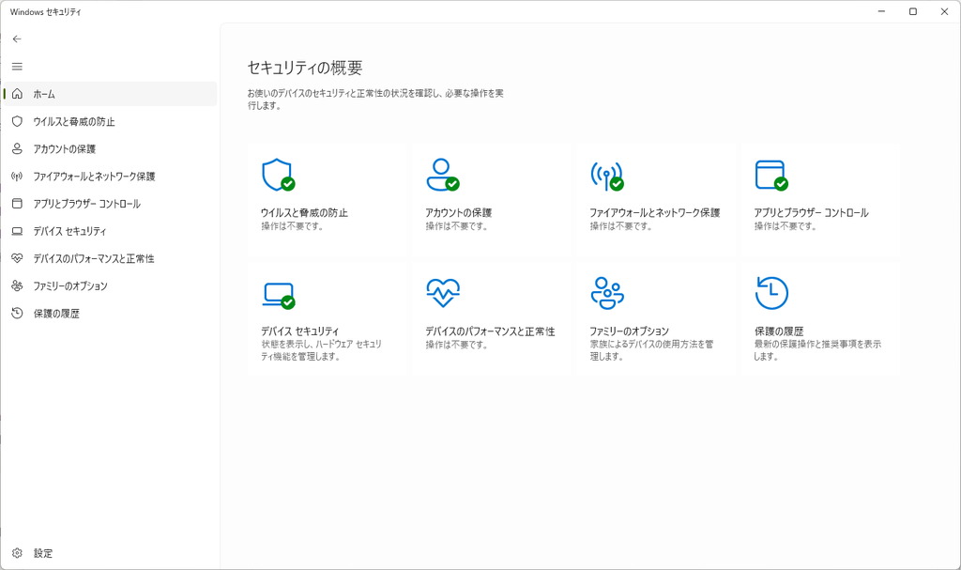Open デバイスのパフォーマンスと正常性 in sidebar
The width and height of the screenshot is (961, 570).
(x=111, y=258)
